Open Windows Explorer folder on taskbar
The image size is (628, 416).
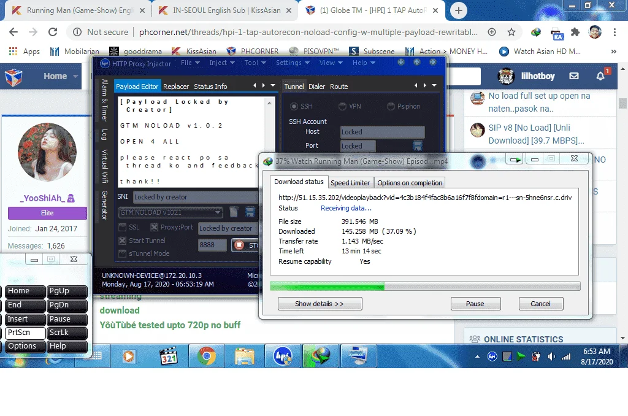pyautogui.click(x=244, y=356)
